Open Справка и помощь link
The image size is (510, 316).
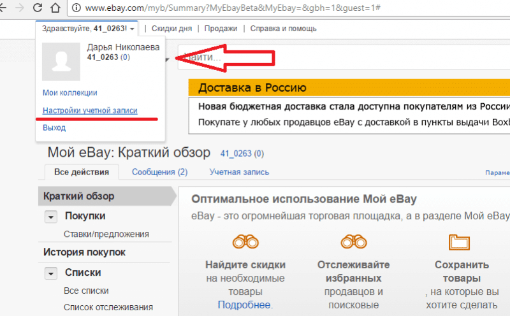[283, 29]
